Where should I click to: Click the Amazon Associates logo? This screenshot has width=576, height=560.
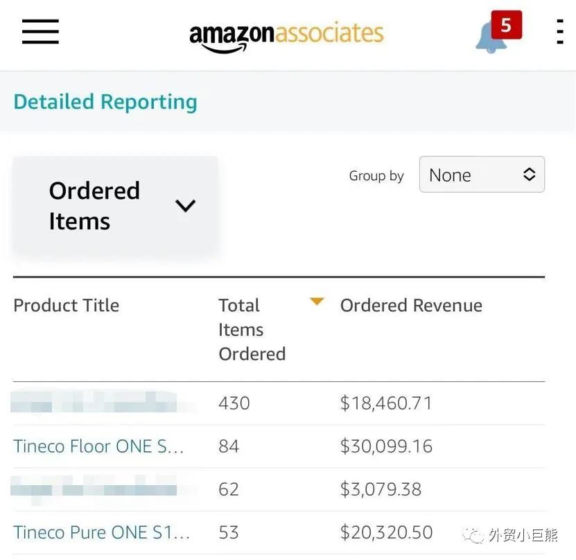pos(286,36)
